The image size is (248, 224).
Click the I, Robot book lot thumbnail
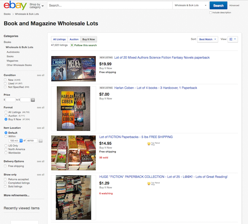pos(73,69)
